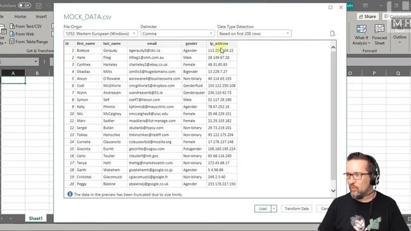411x231 pixels.
Task: Open the Insert ribbon tab
Action: point(41,17)
